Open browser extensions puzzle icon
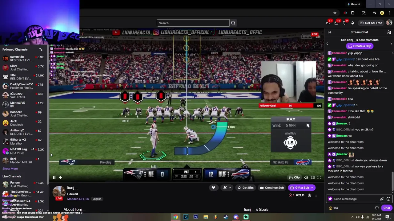The width and height of the screenshot is (394, 221). [353, 13]
